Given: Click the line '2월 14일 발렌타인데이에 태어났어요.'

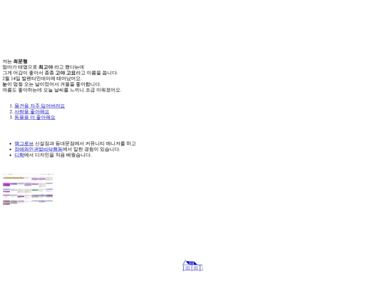Looking at the screenshot, I should click(42, 78).
